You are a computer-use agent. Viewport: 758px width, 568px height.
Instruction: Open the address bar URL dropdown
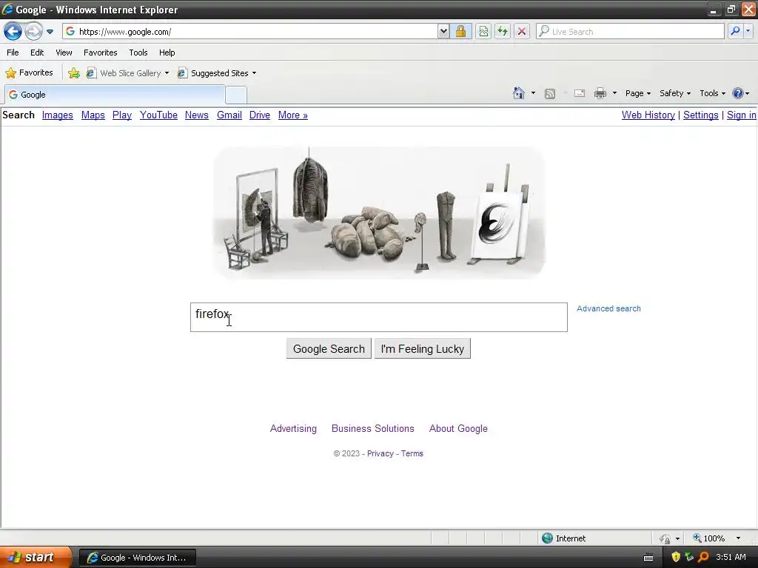click(x=443, y=32)
